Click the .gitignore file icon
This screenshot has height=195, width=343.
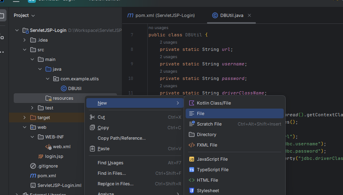[33, 166]
